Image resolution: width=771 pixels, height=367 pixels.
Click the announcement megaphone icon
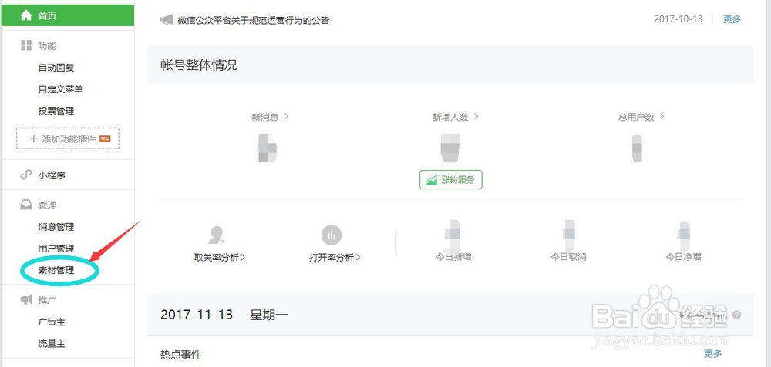167,20
